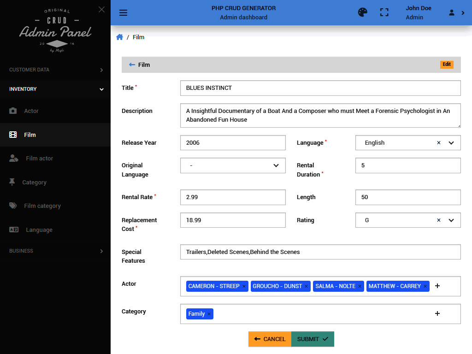Open the theme palette picker

[x=362, y=12]
